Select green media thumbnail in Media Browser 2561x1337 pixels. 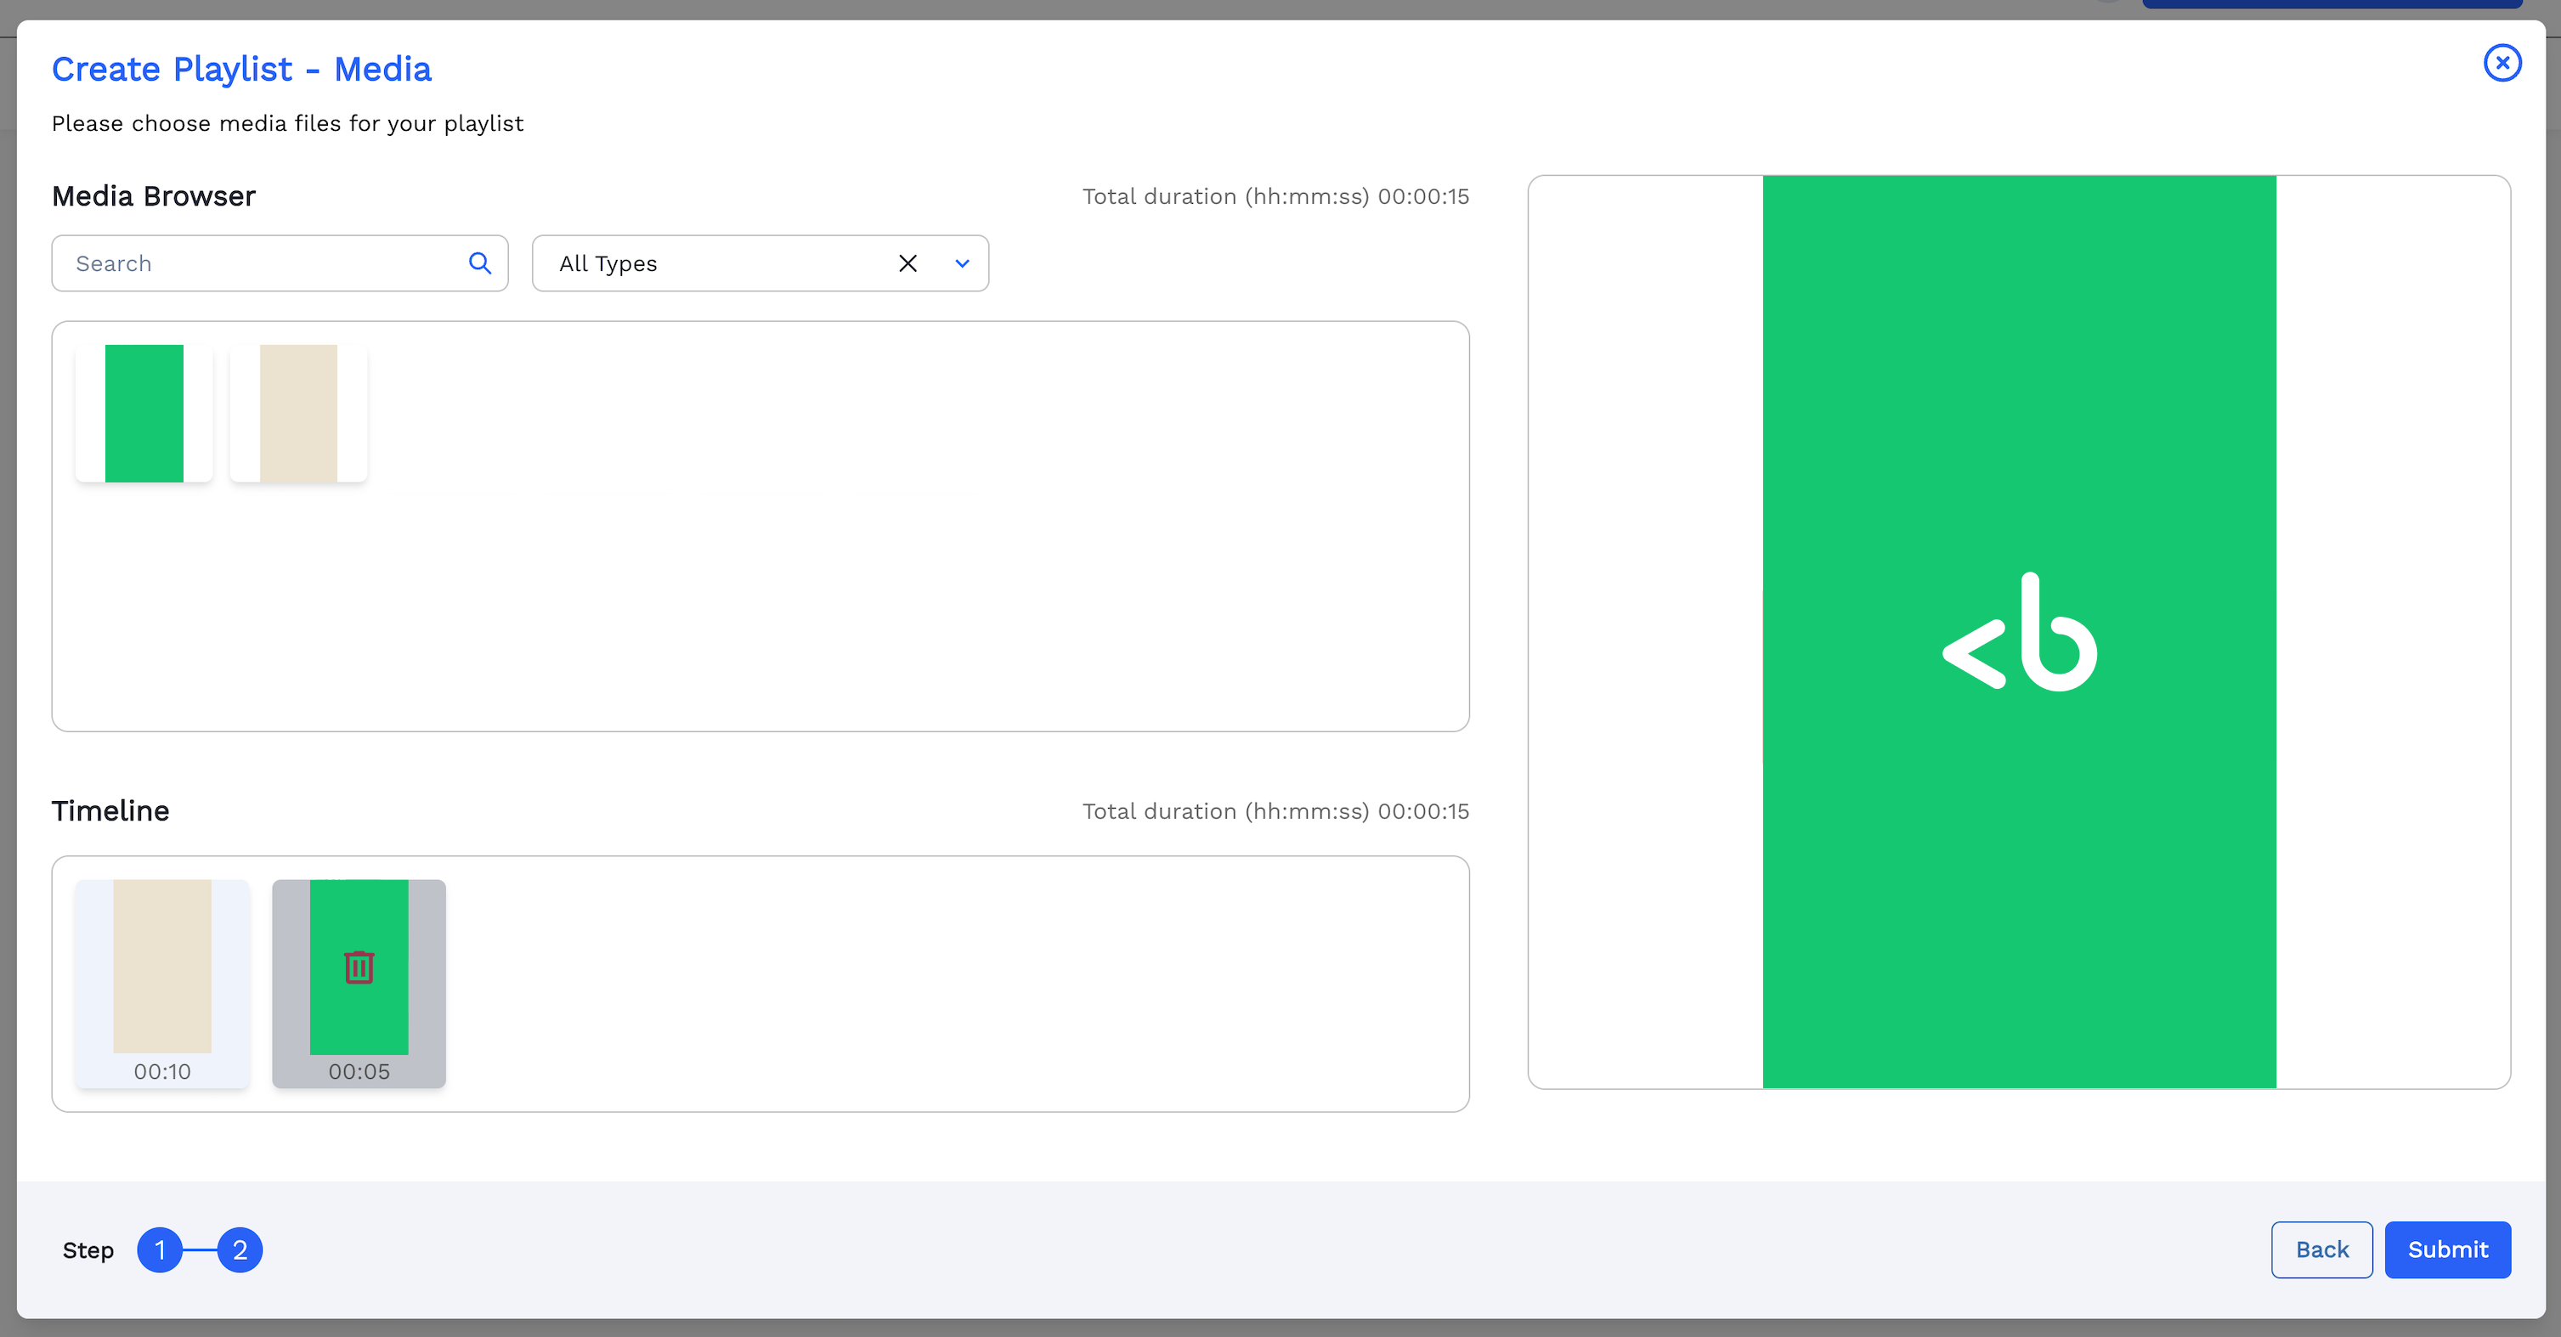click(x=144, y=414)
